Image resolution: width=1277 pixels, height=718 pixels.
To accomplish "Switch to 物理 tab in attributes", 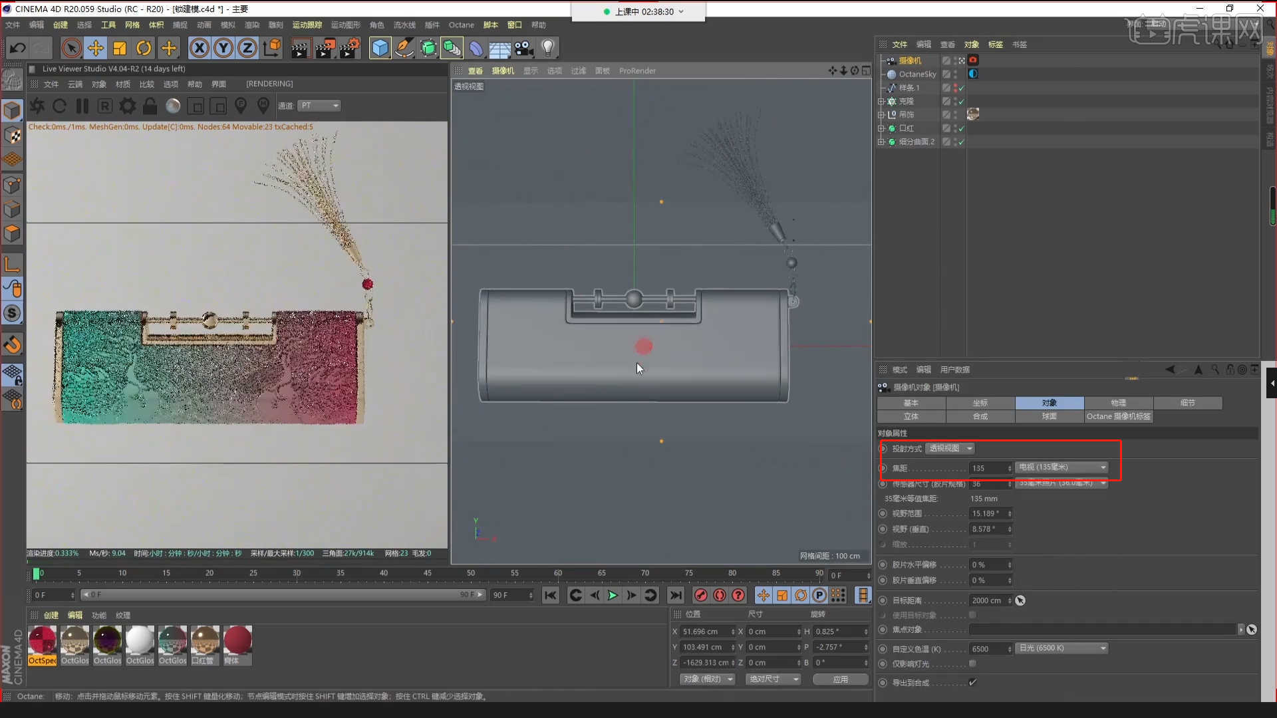I will [x=1119, y=403].
